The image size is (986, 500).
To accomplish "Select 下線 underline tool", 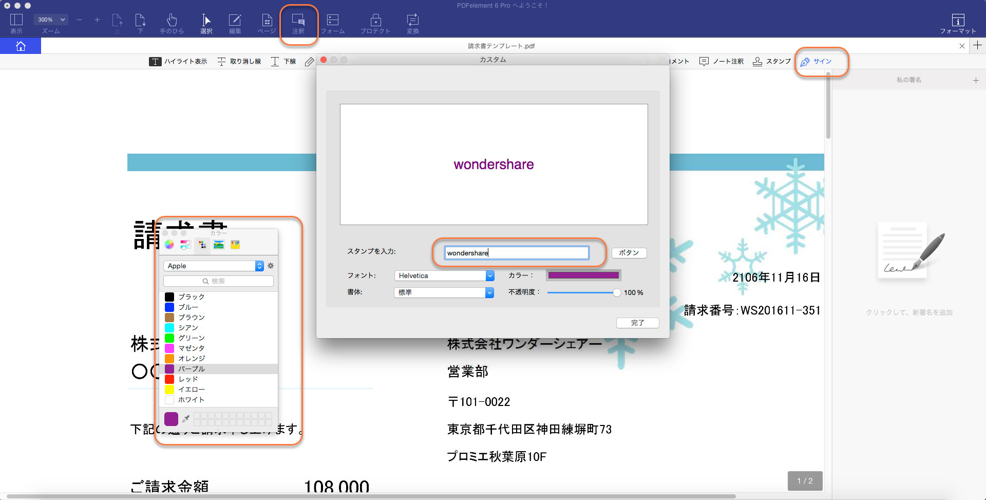I will tap(283, 62).
